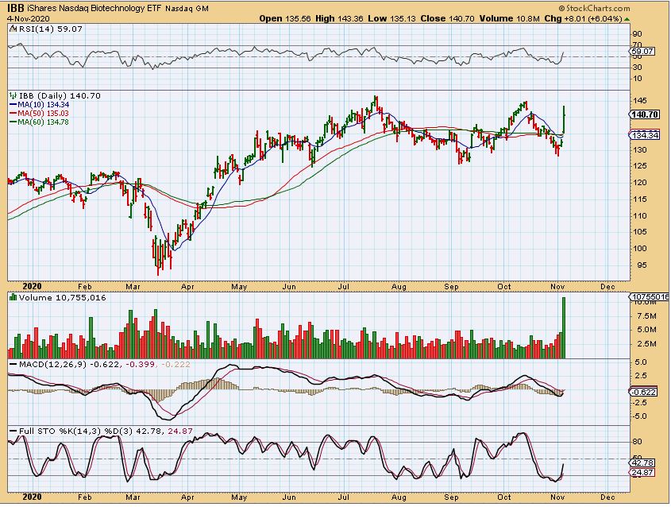Click the Dec label on bottom time axis
This screenshot has height=507, width=671.
coord(607,497)
